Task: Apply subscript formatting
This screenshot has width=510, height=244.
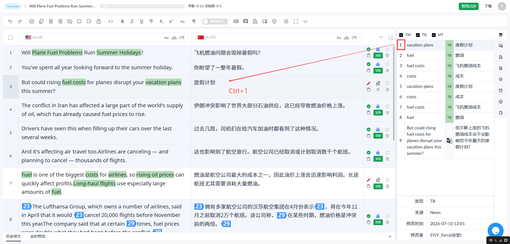Action: click(x=161, y=22)
